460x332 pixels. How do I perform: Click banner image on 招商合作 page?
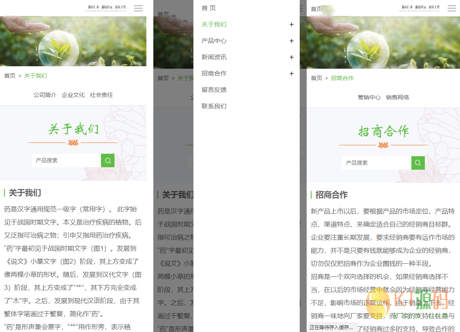pyautogui.click(x=383, y=43)
